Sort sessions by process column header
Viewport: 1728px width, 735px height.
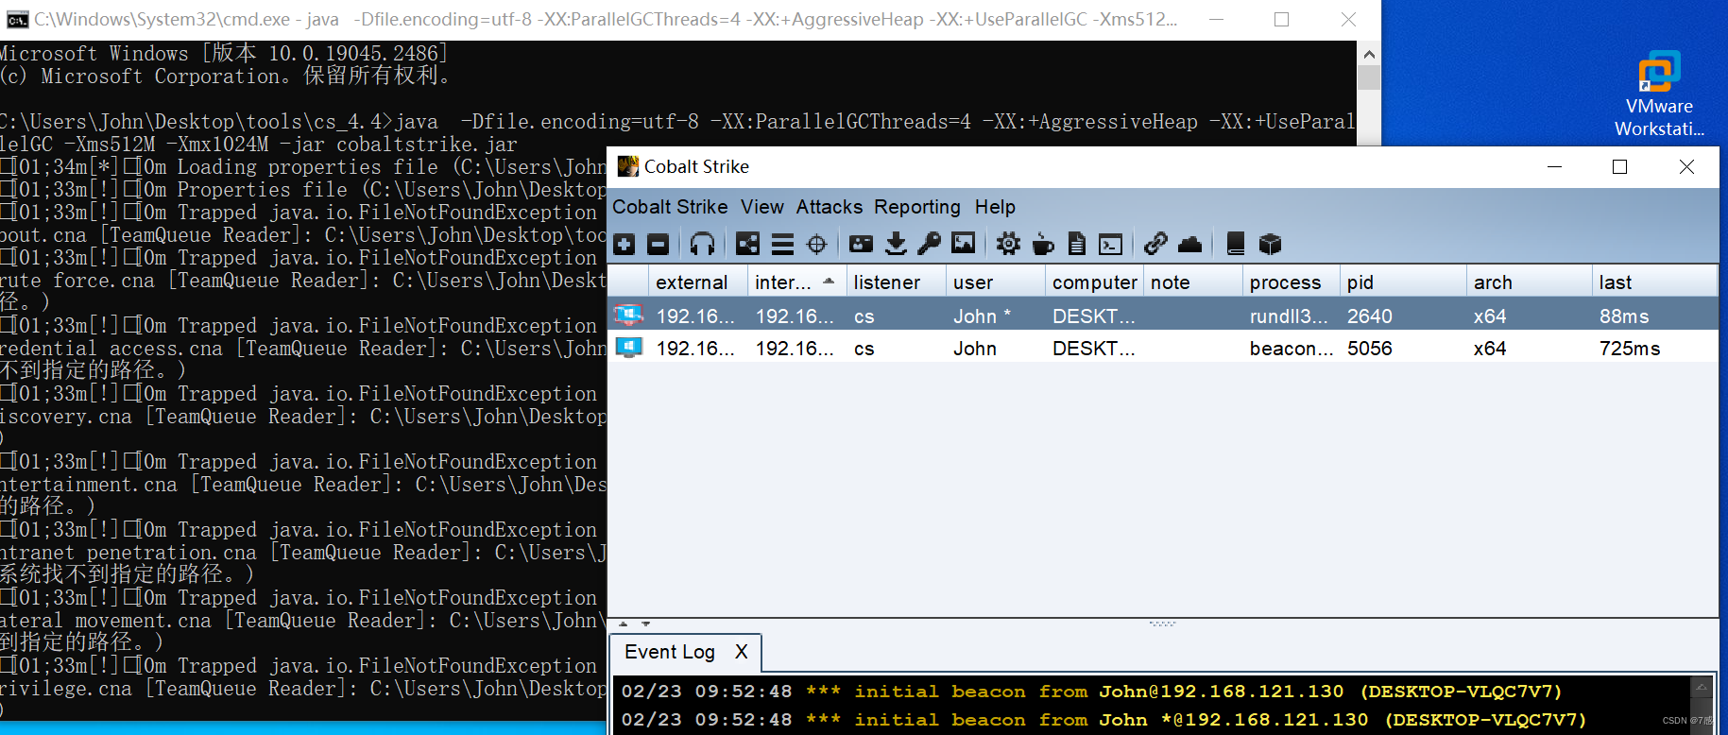pyautogui.click(x=1292, y=282)
